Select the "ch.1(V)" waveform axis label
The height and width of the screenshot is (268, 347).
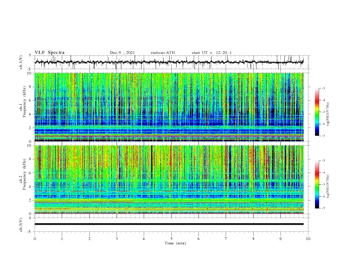(21, 62)
